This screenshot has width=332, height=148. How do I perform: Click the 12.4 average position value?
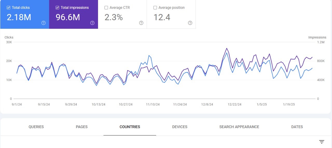point(162,17)
